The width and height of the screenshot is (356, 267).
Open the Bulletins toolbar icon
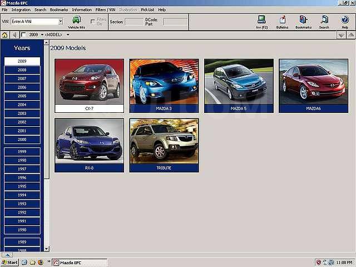pyautogui.click(x=282, y=21)
